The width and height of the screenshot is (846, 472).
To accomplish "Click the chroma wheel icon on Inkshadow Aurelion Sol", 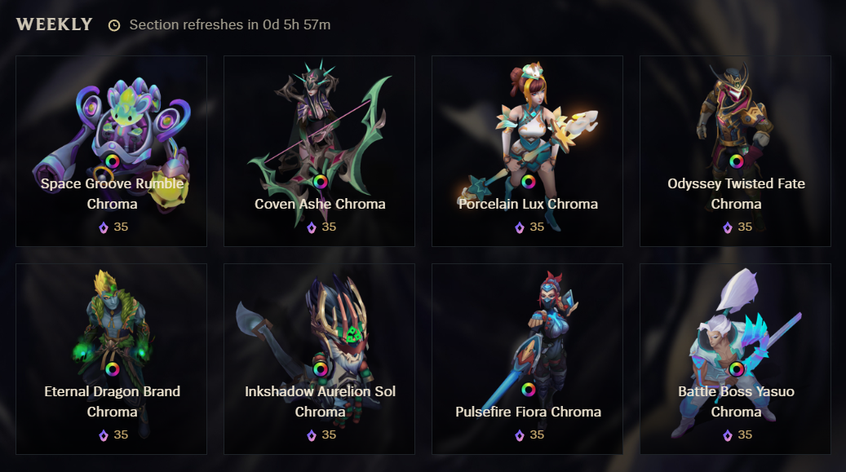I will click(320, 369).
